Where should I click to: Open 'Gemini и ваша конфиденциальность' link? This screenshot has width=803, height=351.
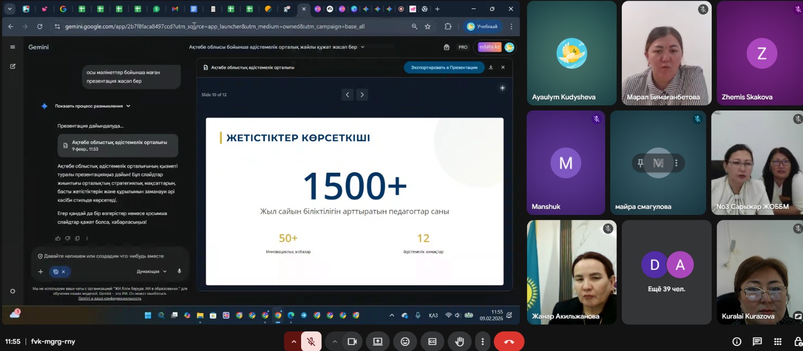(109, 298)
